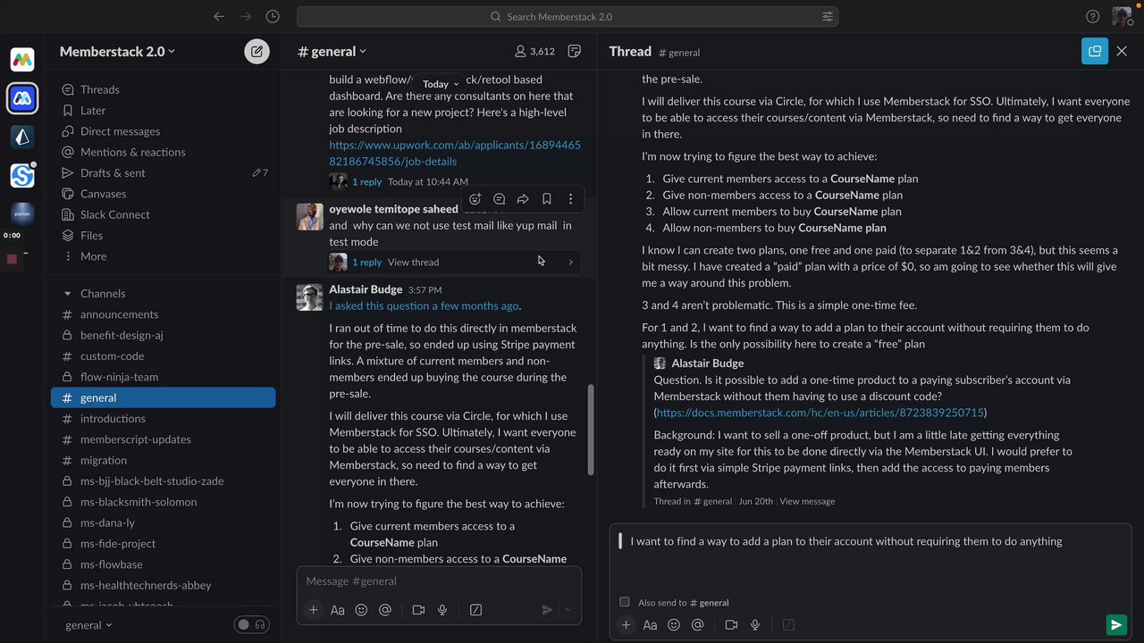
Task: Add a reaction to the hovered message
Action: (x=475, y=199)
